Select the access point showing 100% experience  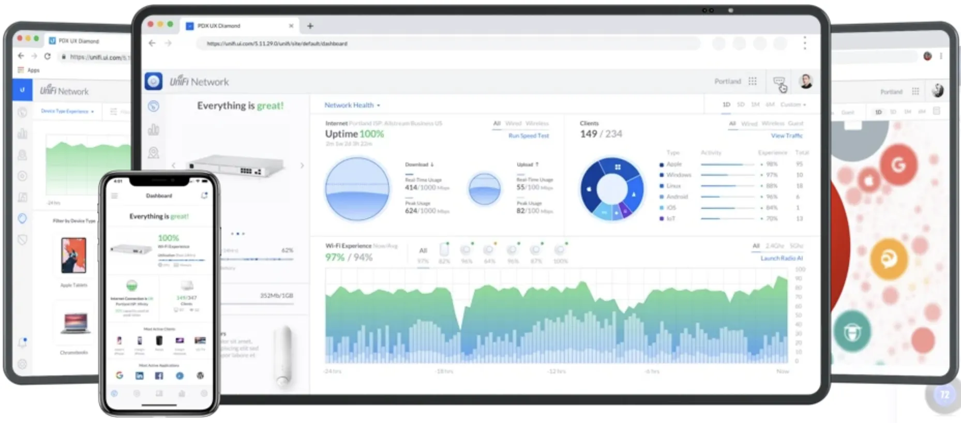point(560,253)
